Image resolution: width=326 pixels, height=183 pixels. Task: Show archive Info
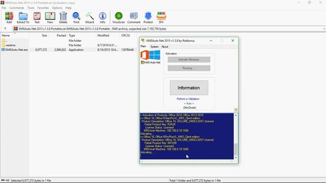(102, 17)
